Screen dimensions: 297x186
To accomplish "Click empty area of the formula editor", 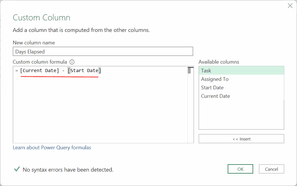I will [99, 113].
